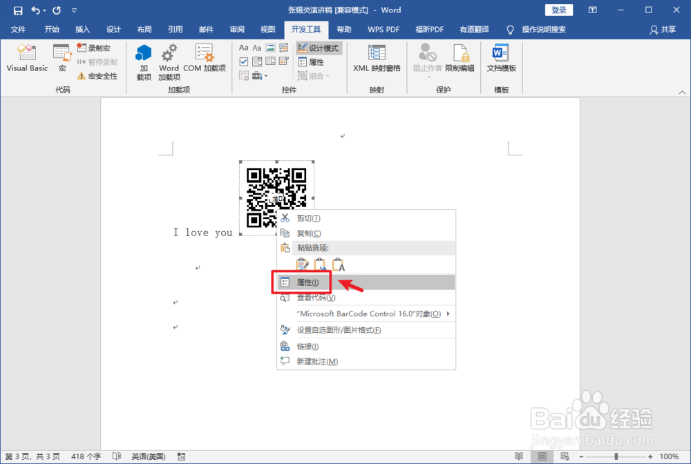Click the 共享 share button
Viewport: 691px width, 464px height.
pos(663,30)
